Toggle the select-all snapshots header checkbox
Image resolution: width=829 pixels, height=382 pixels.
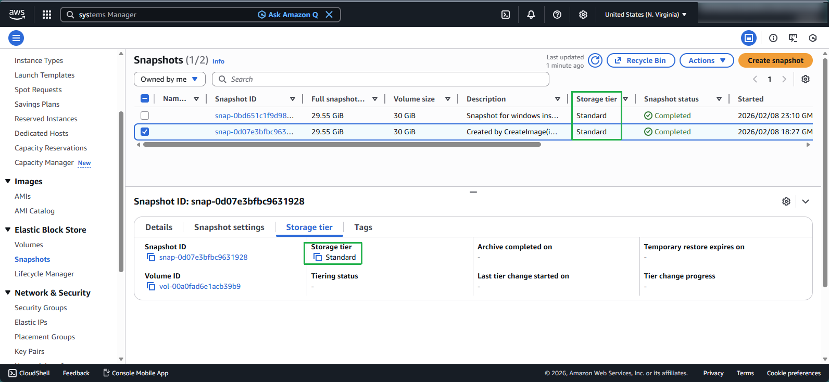pos(145,99)
